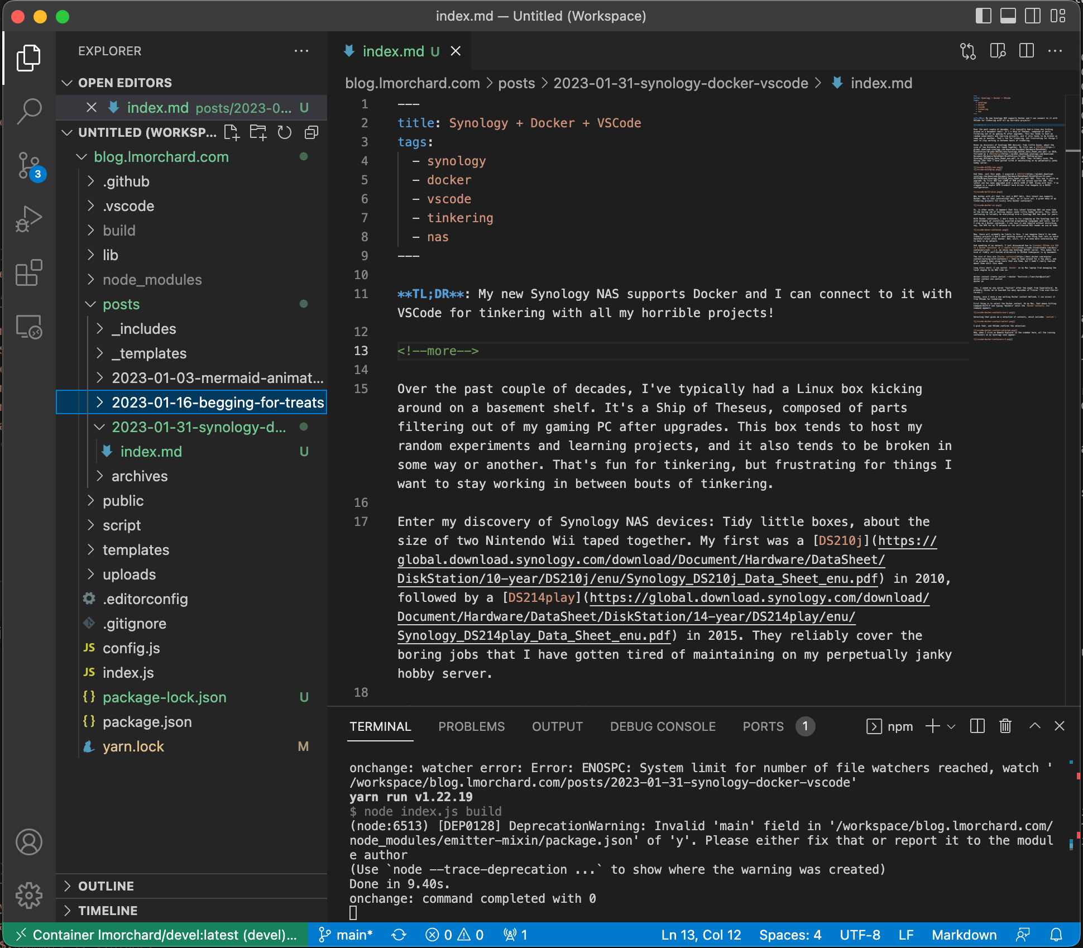Split the editor right
The width and height of the screenshot is (1083, 948).
tap(1026, 51)
